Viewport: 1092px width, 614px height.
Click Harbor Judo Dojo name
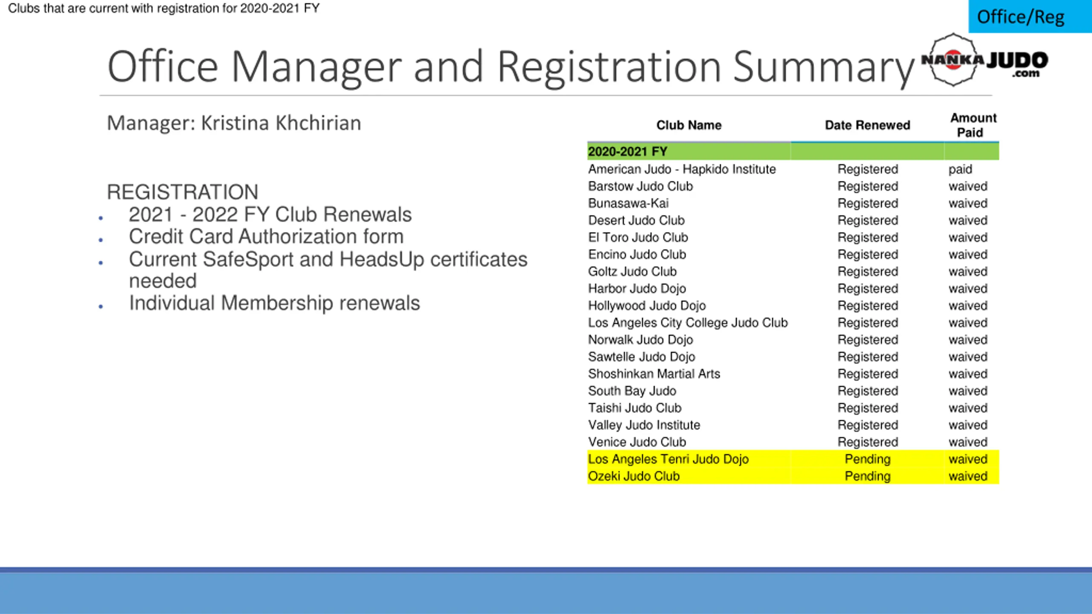(637, 289)
